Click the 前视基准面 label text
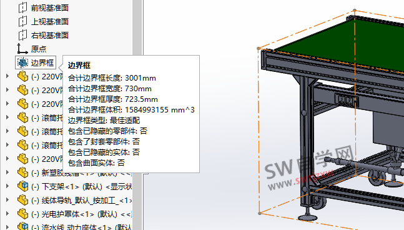404x230 pixels. point(50,7)
